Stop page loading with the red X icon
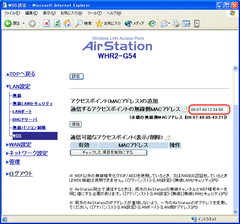This screenshot has width=240, height=224. [x=47, y=24]
